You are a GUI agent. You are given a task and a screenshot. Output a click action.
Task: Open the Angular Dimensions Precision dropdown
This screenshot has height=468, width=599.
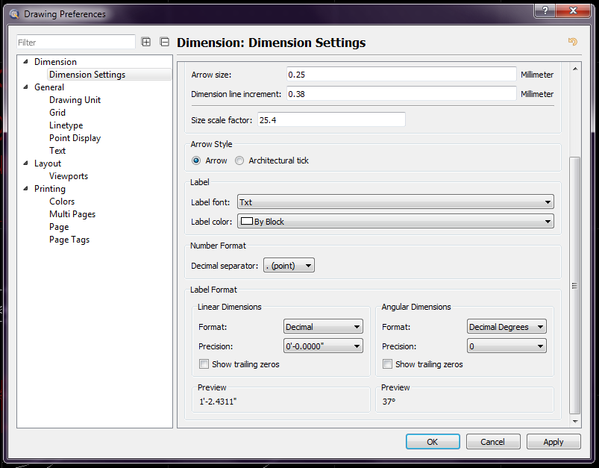coord(507,346)
